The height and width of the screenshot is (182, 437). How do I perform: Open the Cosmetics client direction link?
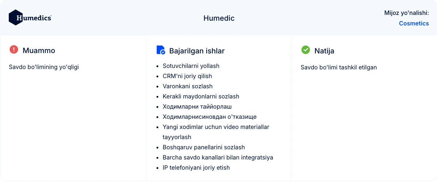[x=414, y=23]
